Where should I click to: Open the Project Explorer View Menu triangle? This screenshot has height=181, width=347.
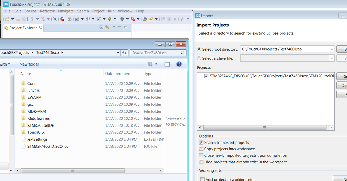click(x=114, y=27)
